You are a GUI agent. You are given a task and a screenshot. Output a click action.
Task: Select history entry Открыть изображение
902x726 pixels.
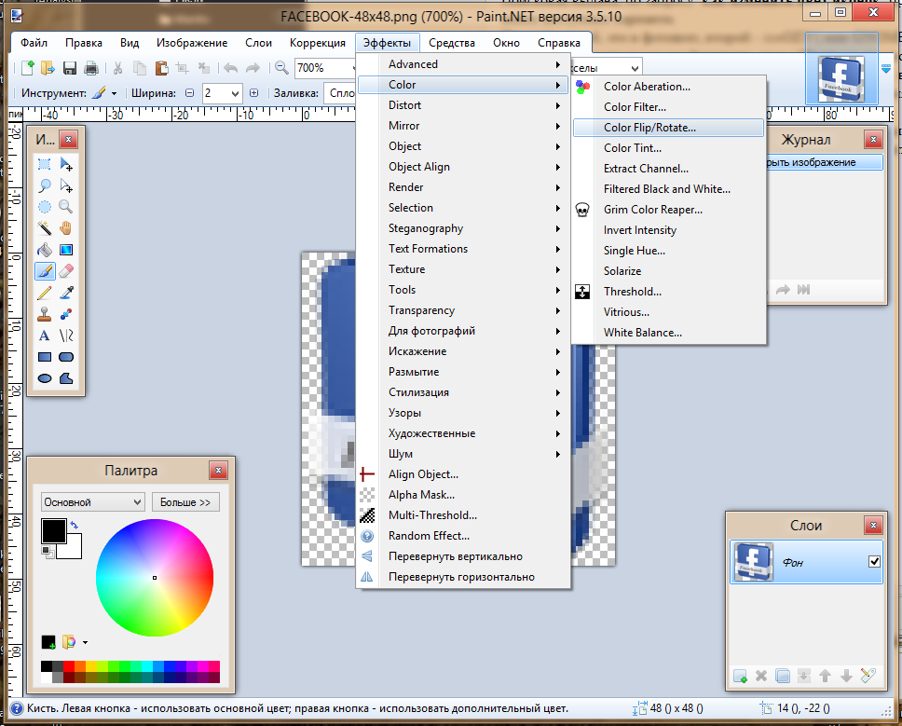pyautogui.click(x=824, y=162)
